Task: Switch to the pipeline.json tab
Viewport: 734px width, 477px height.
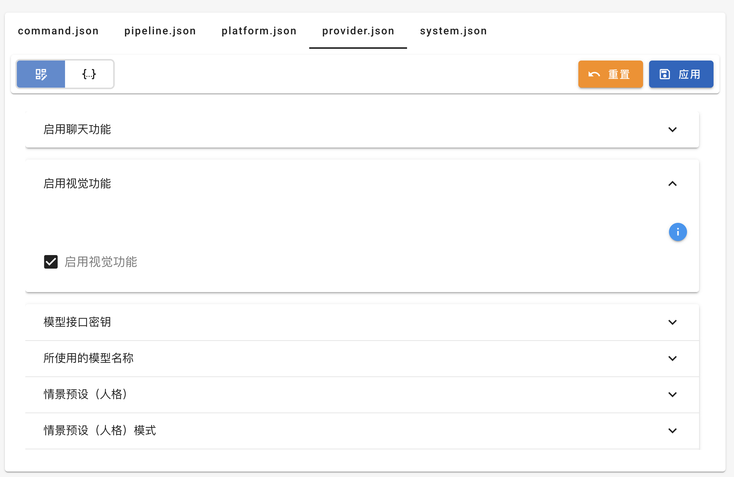Action: [160, 31]
